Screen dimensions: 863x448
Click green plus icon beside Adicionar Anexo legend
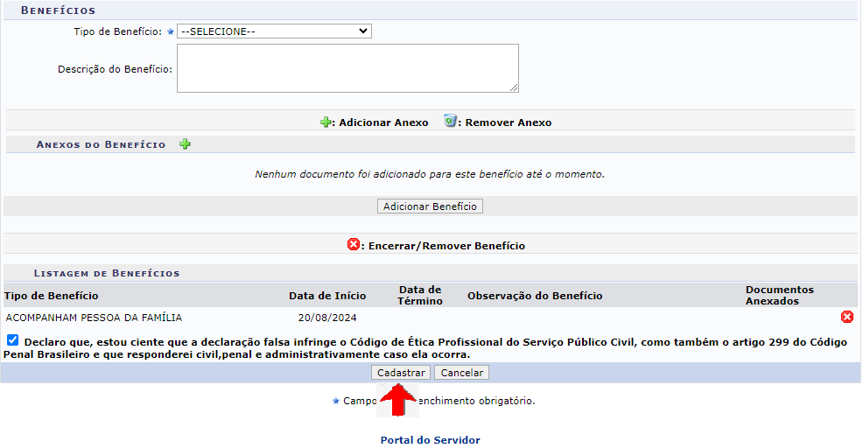pyautogui.click(x=326, y=122)
